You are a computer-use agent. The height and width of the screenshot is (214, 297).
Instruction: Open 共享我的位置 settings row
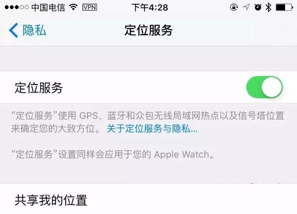pyautogui.click(x=148, y=199)
